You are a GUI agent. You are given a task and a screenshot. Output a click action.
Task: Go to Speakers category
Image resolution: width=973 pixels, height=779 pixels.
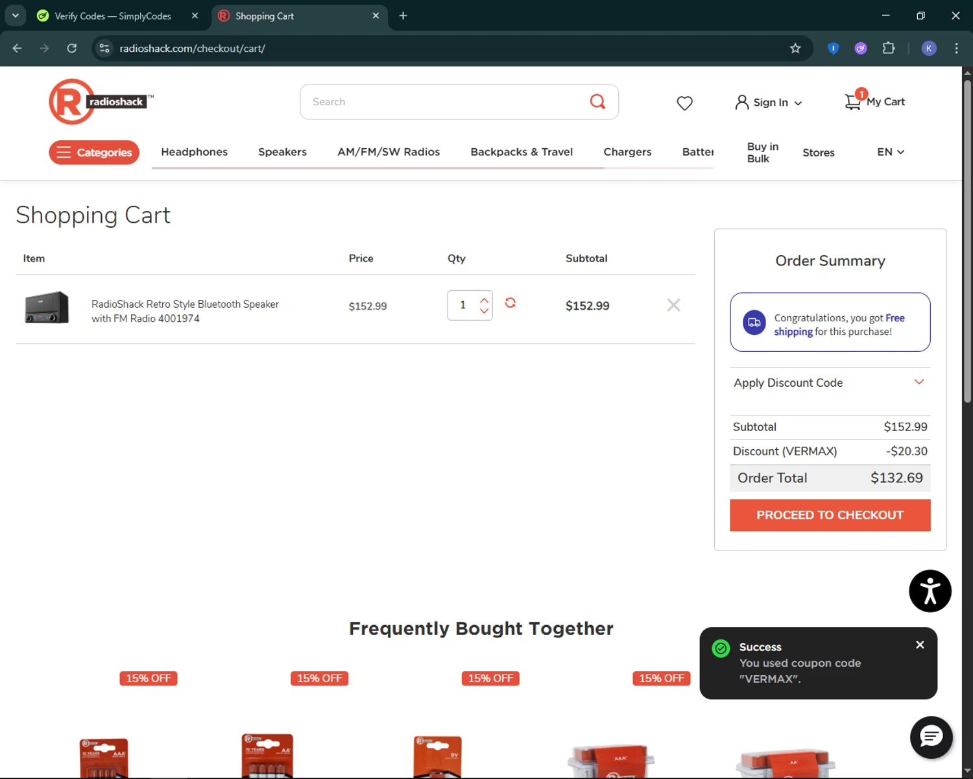tap(282, 152)
